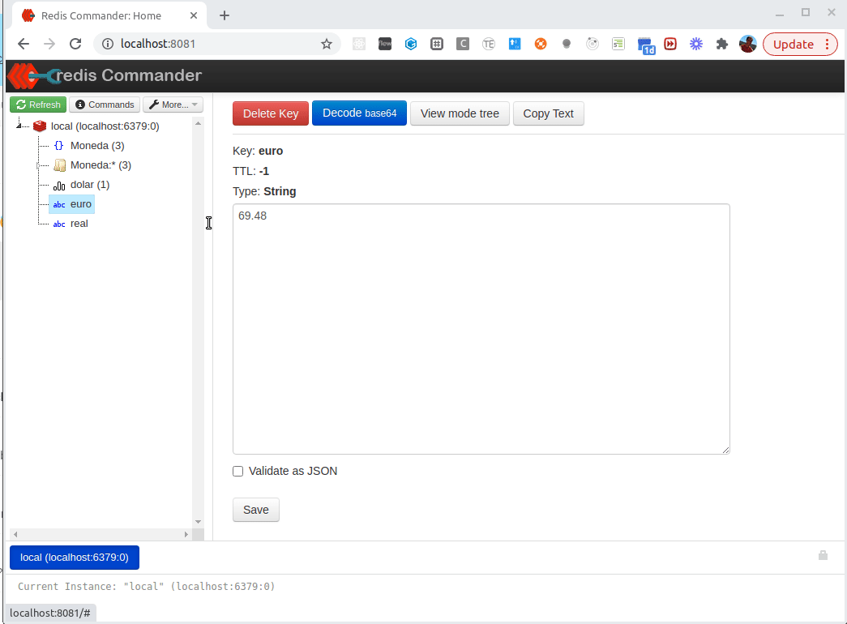Viewport: 847px width, 624px height.
Task: Click into the value text area showing 69.48
Action: click(481, 329)
